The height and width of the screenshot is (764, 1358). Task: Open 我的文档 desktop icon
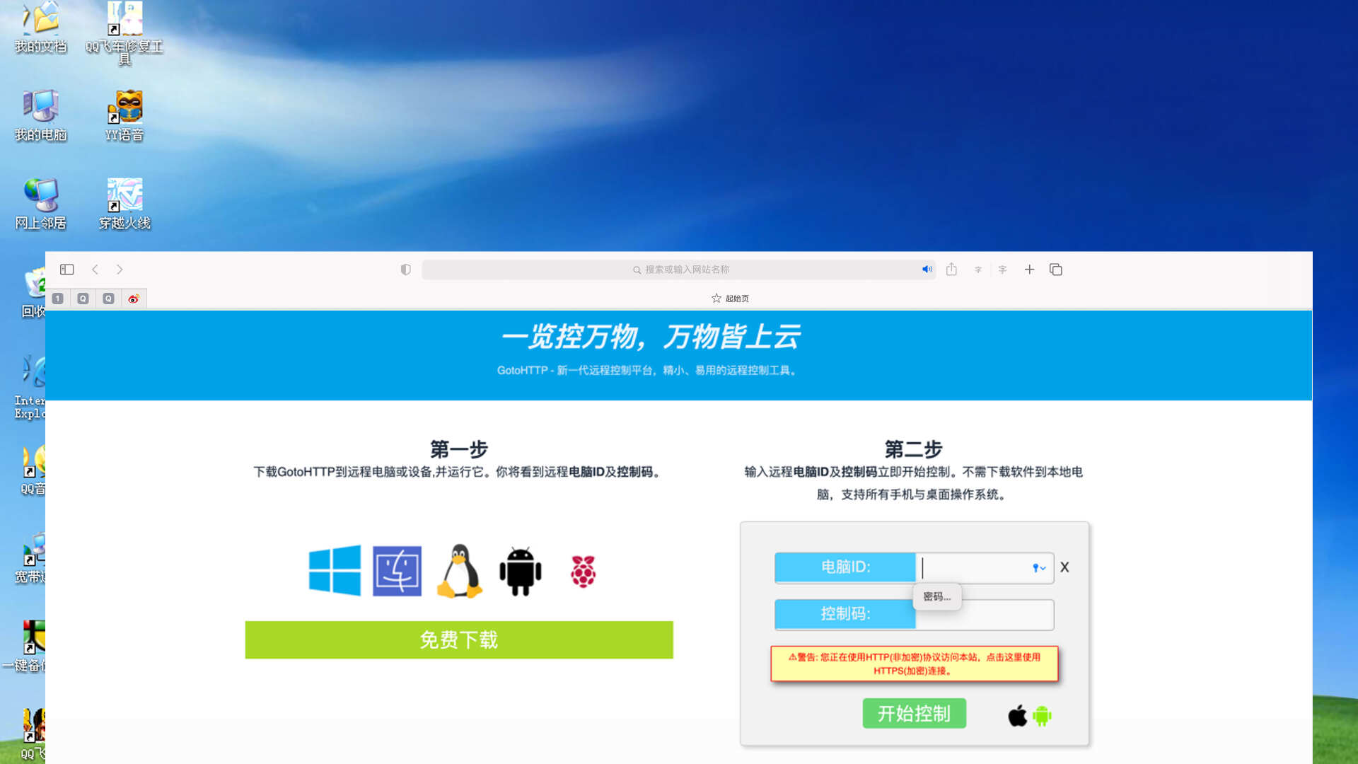(x=41, y=27)
